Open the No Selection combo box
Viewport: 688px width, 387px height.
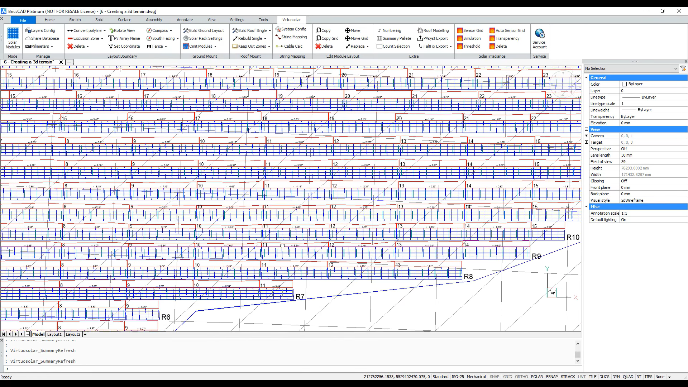point(631,68)
